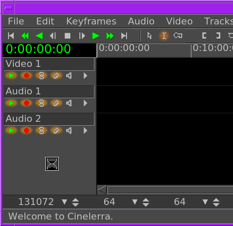Click the horizontal timeline scrollbar
233x226 pixels.
pos(170,190)
